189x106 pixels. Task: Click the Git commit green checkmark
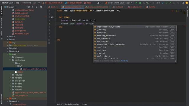(x=167, y=3)
